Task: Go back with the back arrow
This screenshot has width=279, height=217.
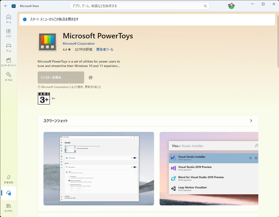Action: pos(6,5)
